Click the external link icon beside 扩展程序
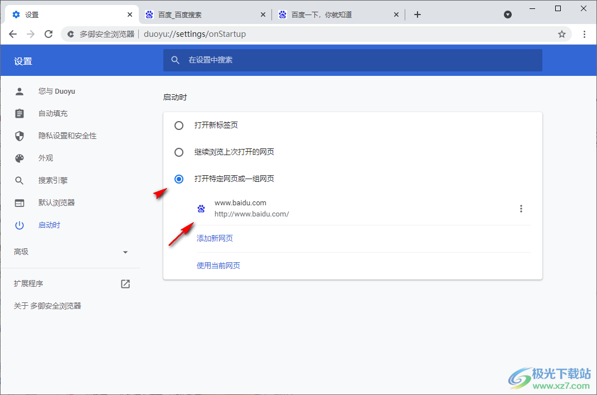The width and height of the screenshot is (597, 395). coord(125,284)
